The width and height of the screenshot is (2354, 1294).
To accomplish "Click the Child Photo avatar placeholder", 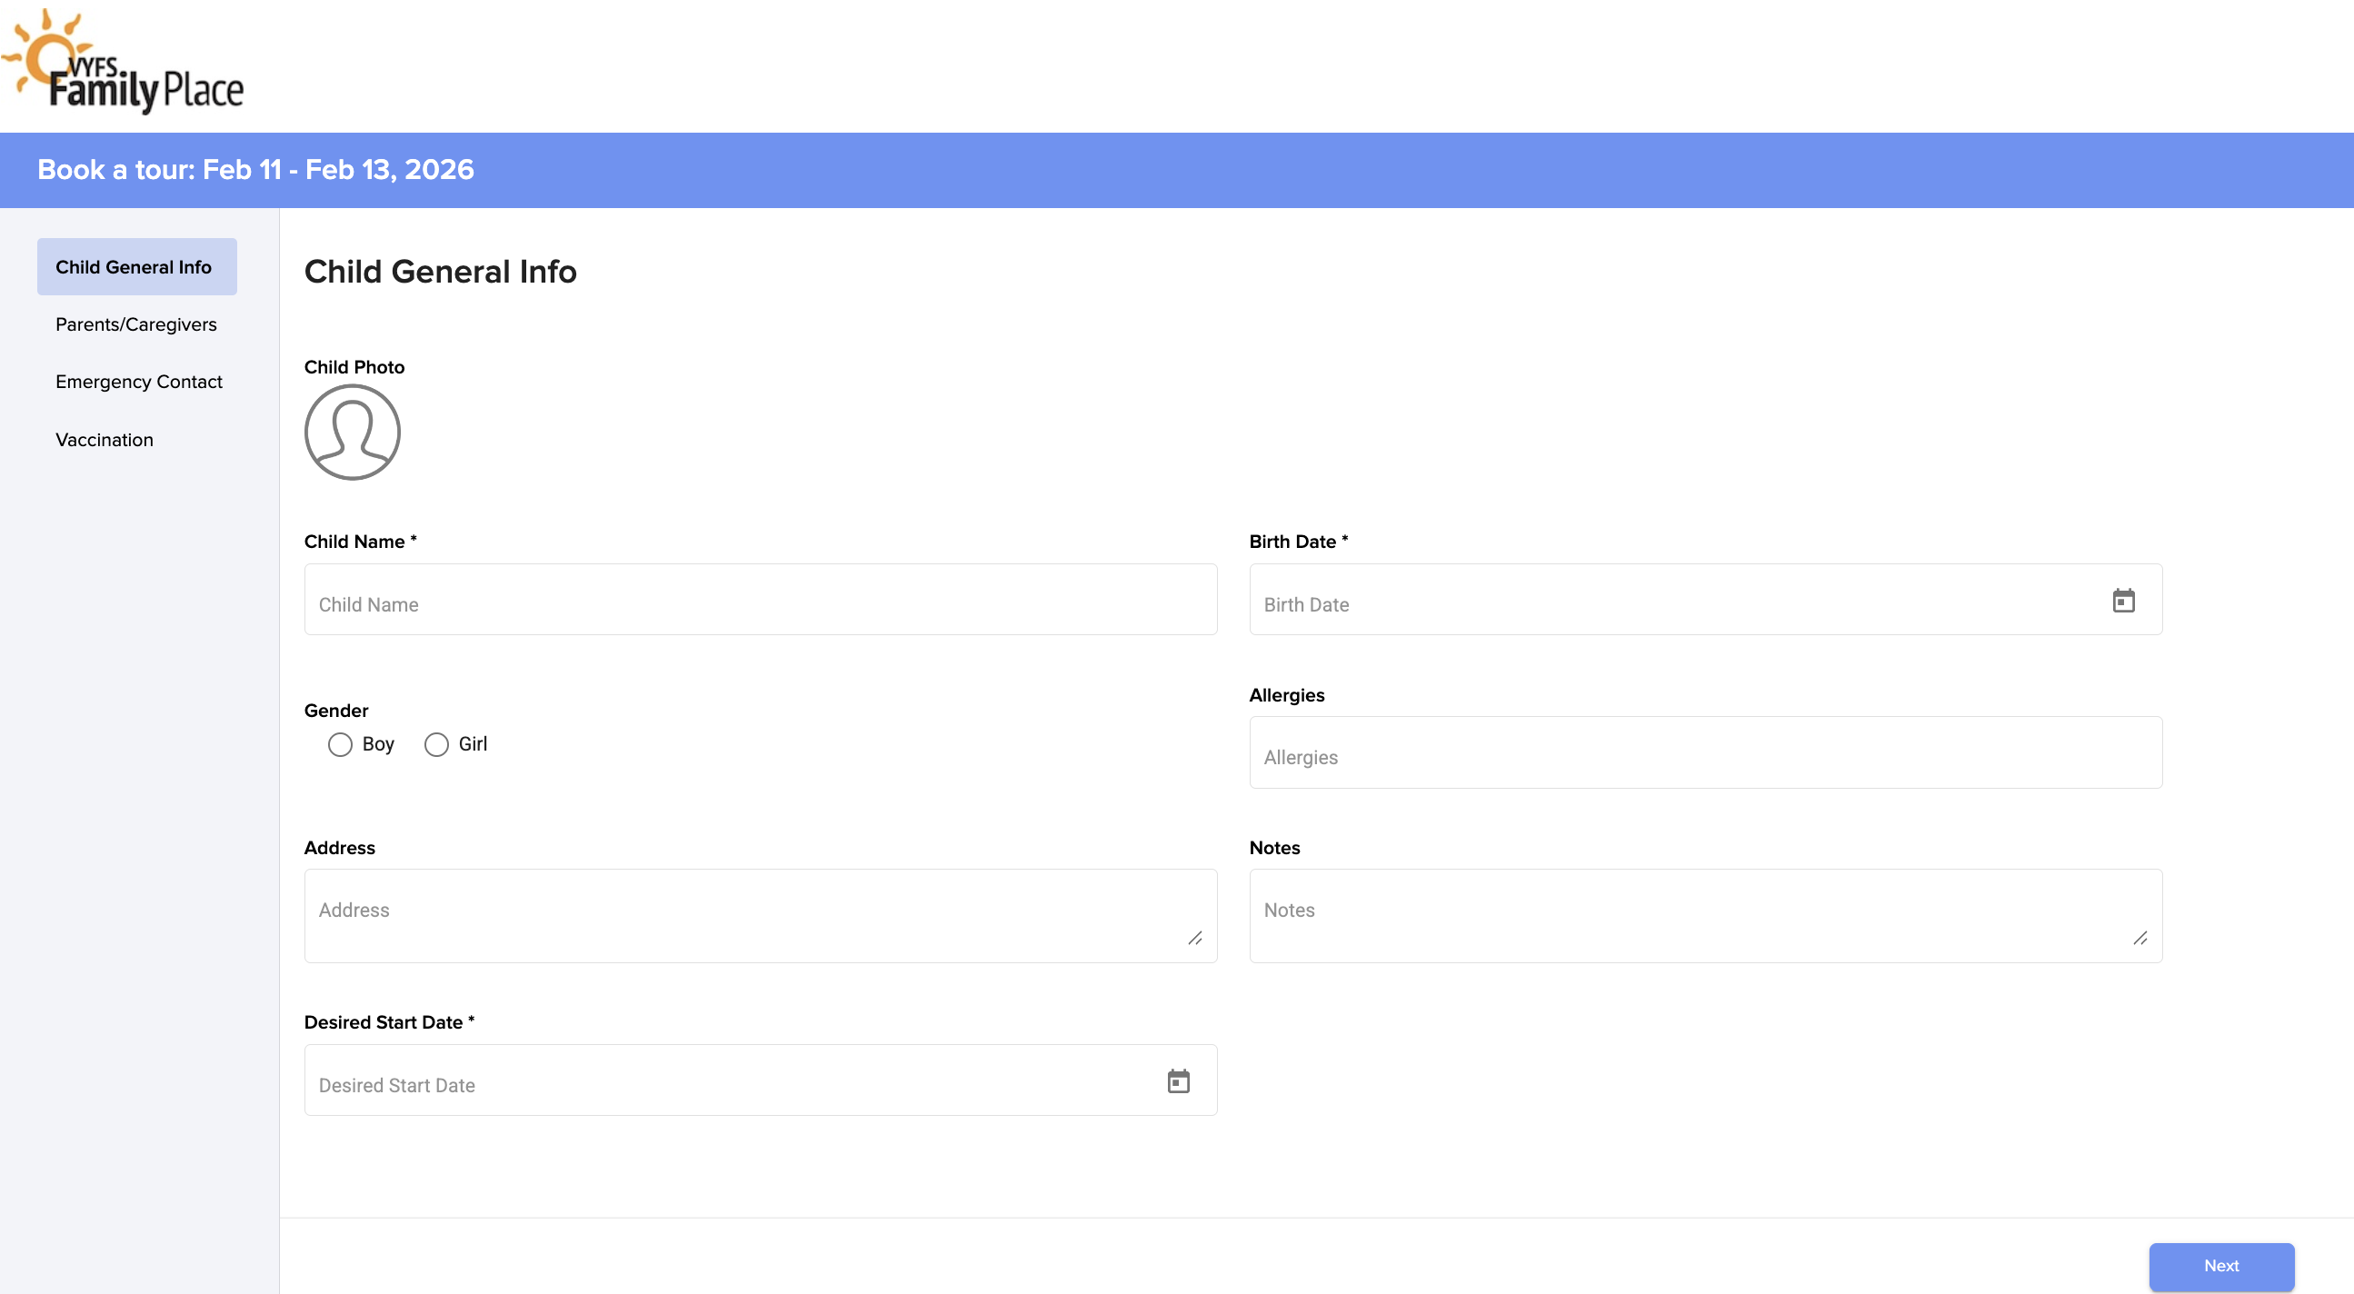I will [x=352, y=433].
